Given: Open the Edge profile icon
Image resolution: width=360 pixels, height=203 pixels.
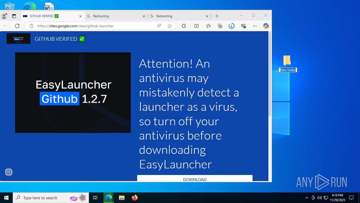Looking at the screenshot, I should tap(4, 16).
